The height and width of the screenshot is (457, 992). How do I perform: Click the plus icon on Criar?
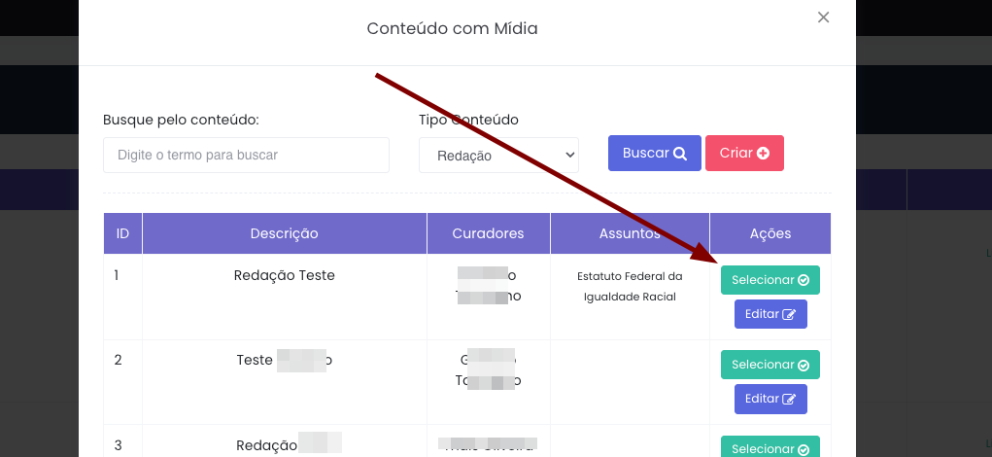click(763, 154)
